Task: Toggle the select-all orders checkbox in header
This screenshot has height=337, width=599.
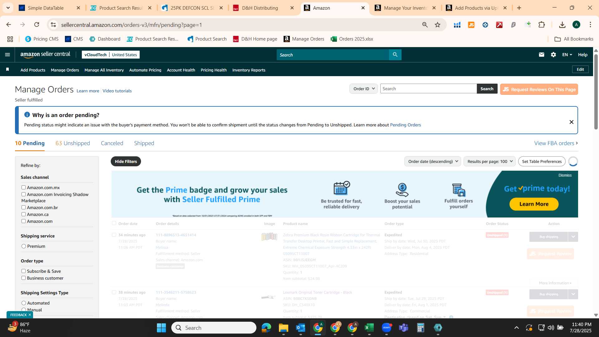Action: click(114, 223)
